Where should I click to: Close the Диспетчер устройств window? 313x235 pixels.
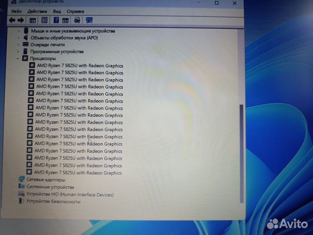(235, 3)
